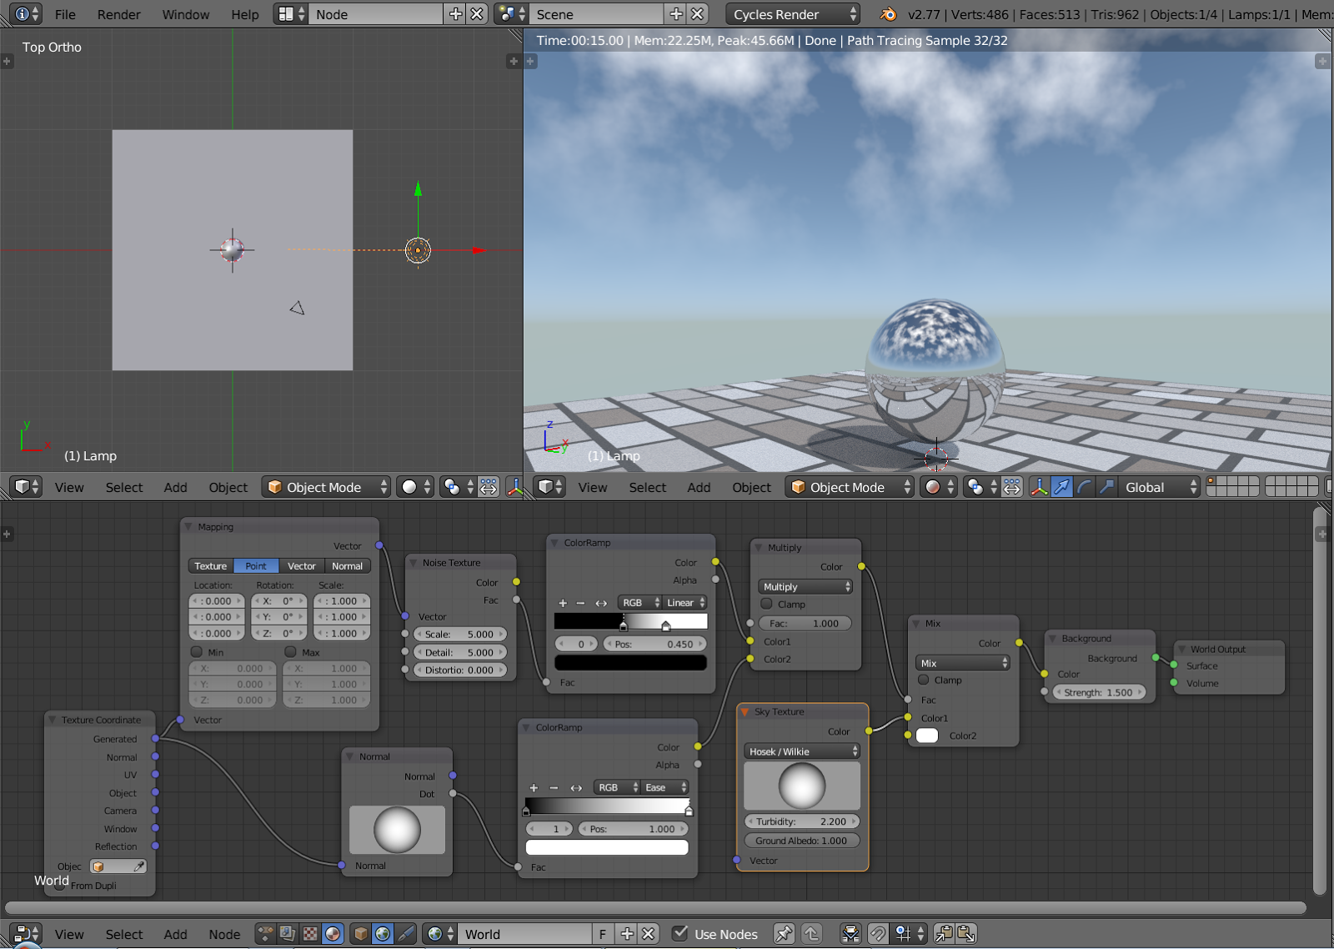
Task: Select the Rotate manipulator in 3D view header
Action: (1083, 487)
